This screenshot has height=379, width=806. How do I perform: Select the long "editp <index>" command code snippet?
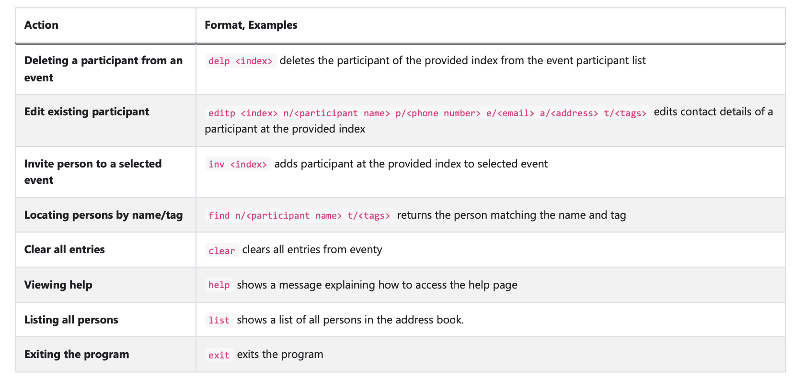427,113
